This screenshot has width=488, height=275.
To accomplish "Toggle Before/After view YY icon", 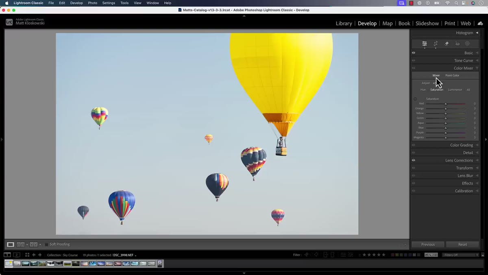I will tap(33, 244).
